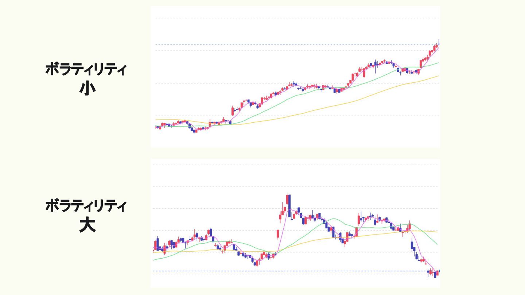Click the ボラティリティ 大 label text

tap(85, 206)
